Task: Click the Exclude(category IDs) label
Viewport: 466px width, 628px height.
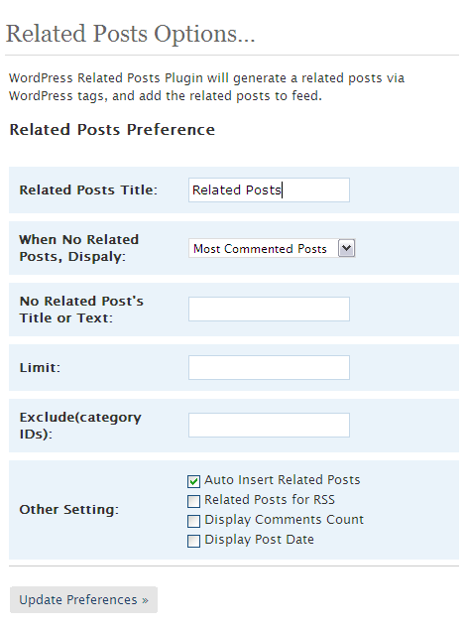Action: pyautogui.click(x=80, y=426)
